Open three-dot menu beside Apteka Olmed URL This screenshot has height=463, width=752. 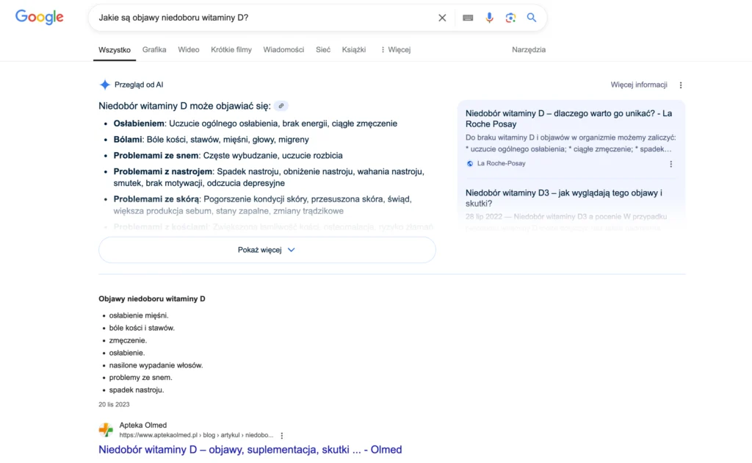click(282, 436)
